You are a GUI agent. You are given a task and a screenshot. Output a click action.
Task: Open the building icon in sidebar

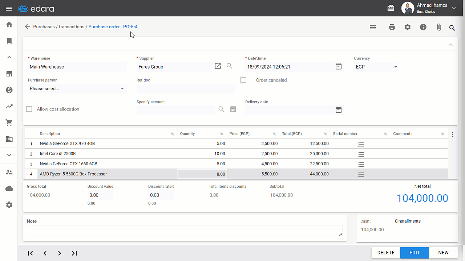point(9,139)
